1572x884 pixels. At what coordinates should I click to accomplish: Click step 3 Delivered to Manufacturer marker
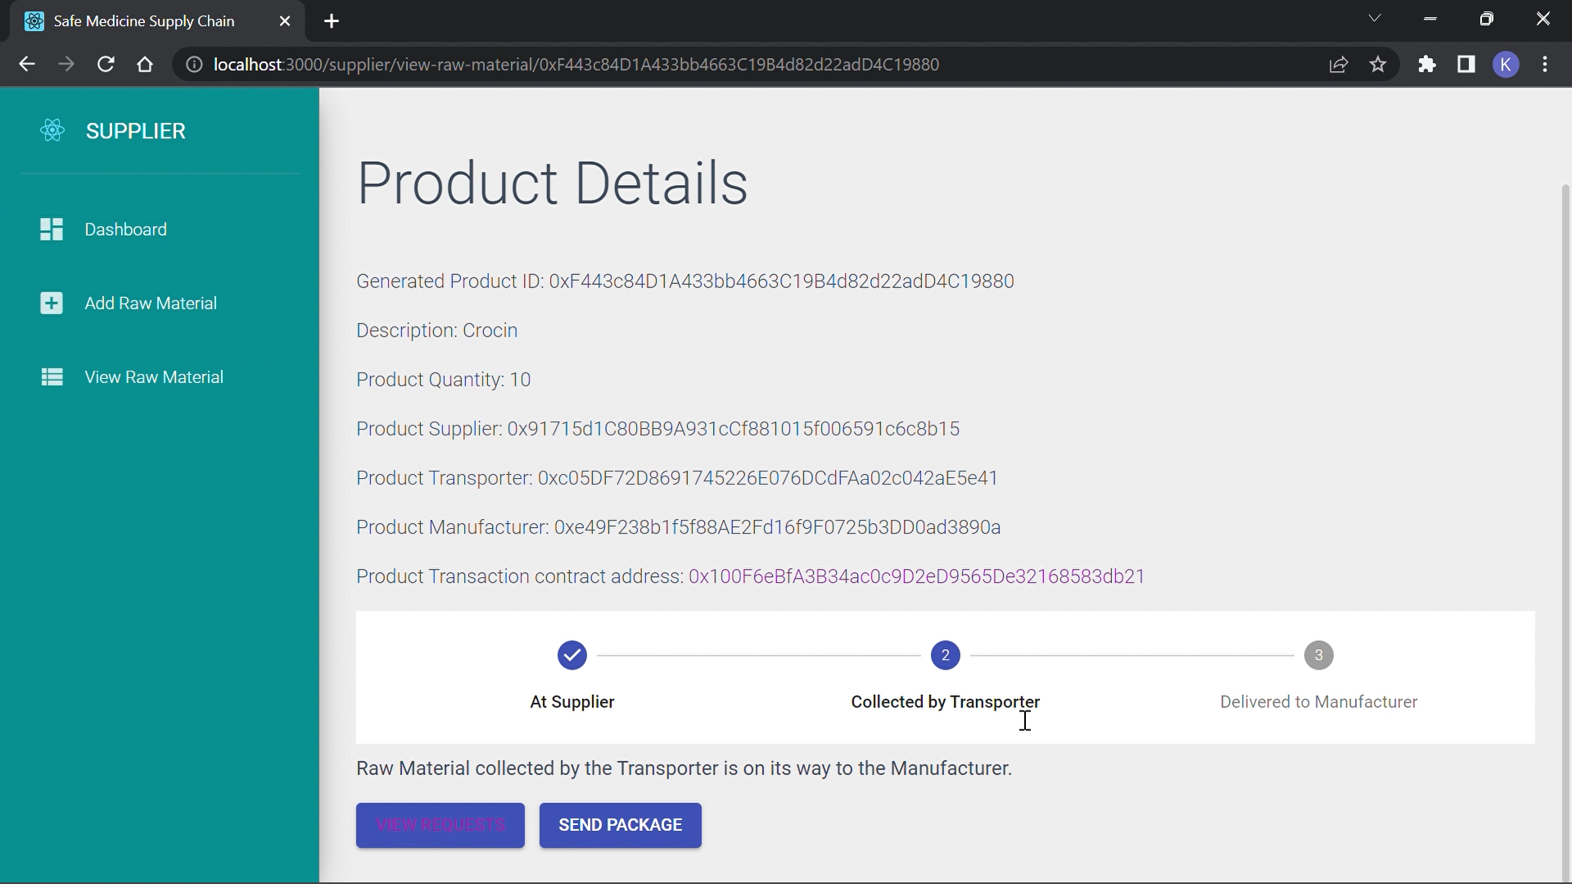pyautogui.click(x=1319, y=655)
